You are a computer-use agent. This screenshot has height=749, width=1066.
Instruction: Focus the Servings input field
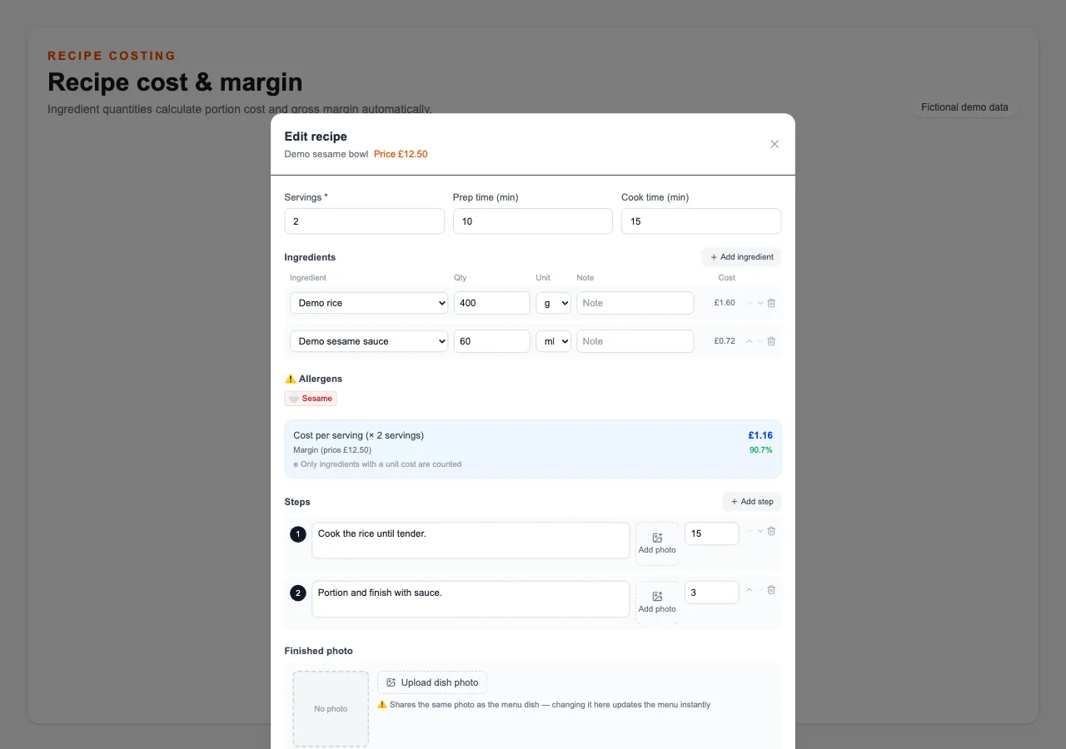(365, 221)
